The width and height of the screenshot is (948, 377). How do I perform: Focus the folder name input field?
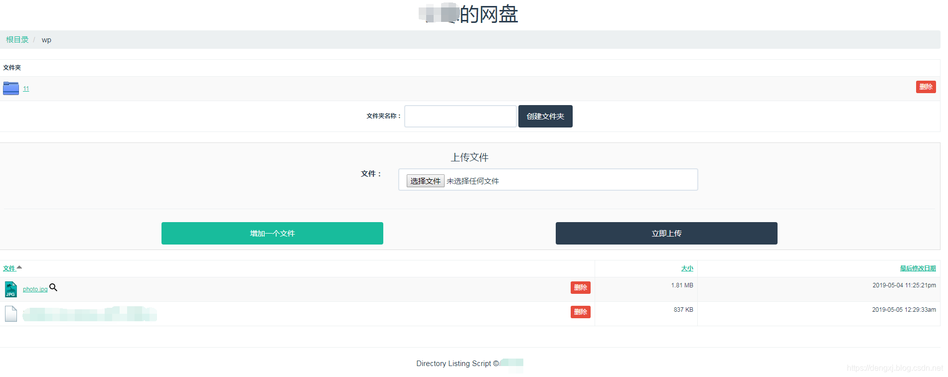460,116
